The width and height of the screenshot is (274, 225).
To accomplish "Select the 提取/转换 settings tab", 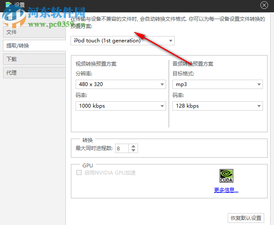I will pyautogui.click(x=34, y=46).
